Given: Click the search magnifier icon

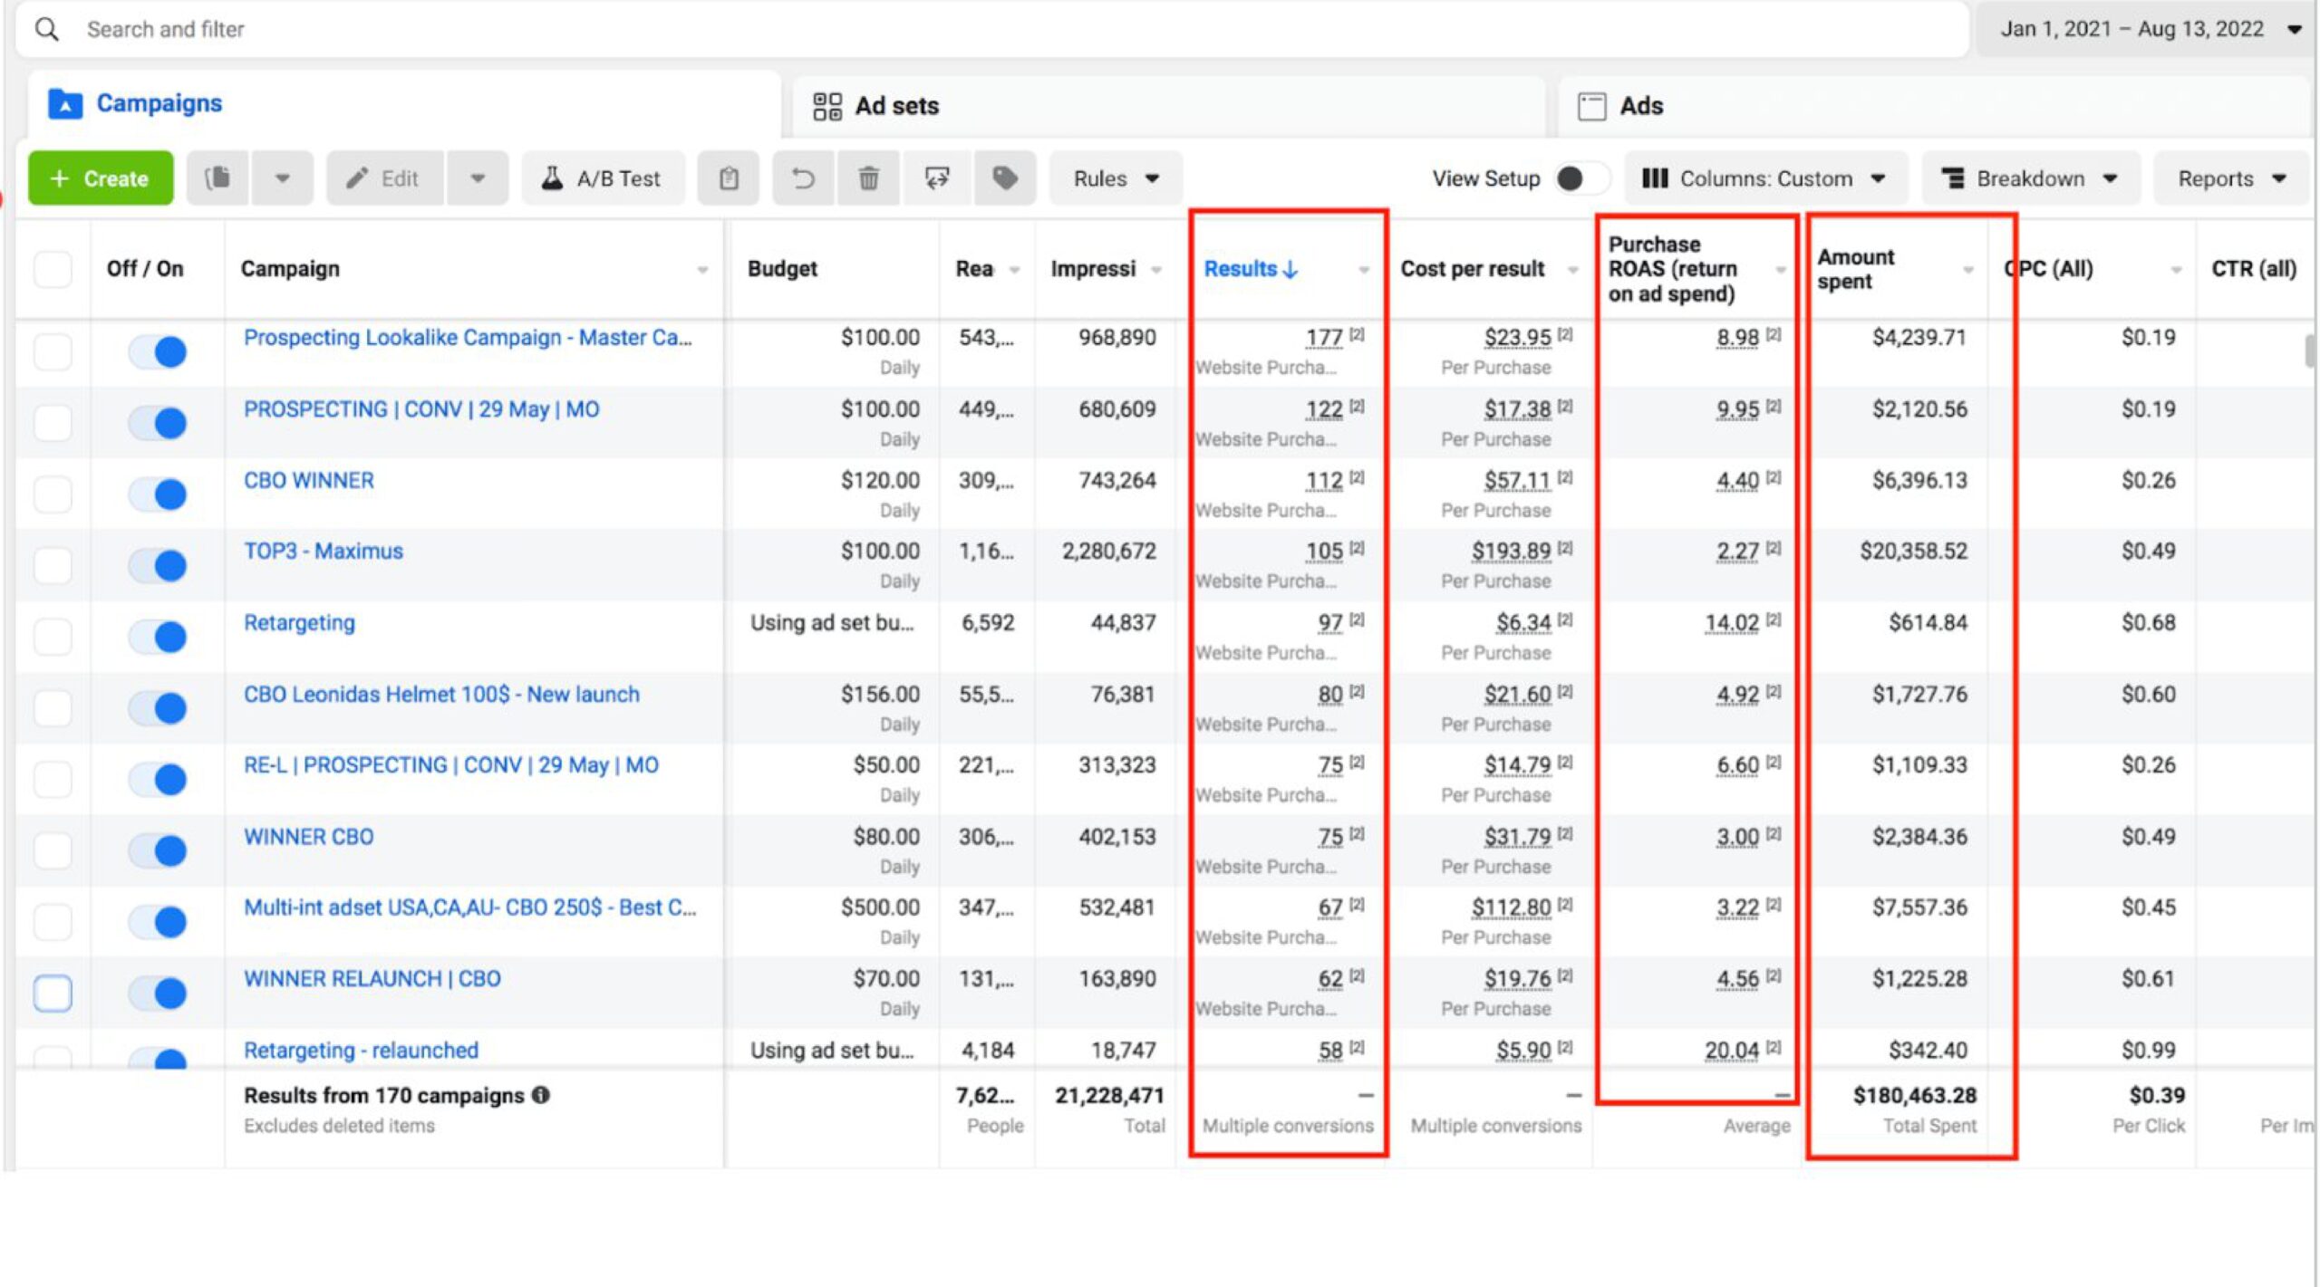Looking at the screenshot, I should click(x=46, y=30).
